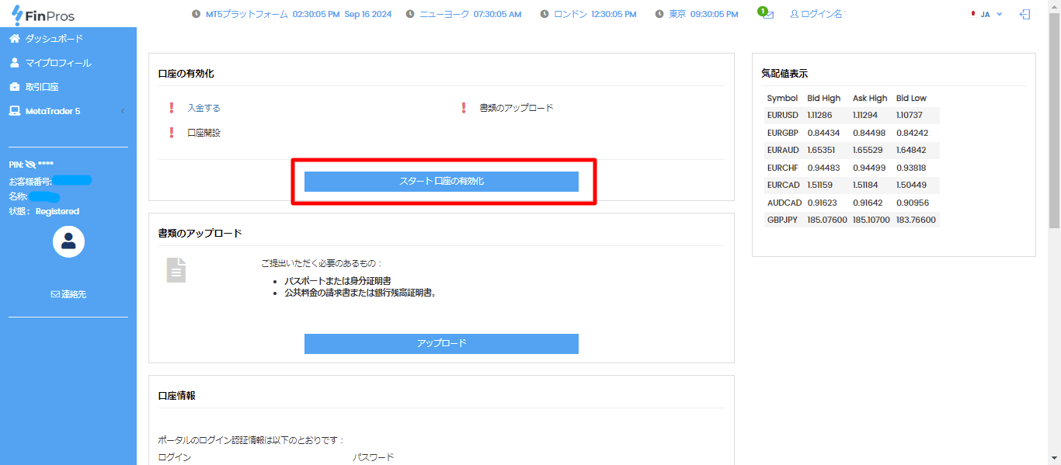Click the スタート口座の有効化 button
Screen dimensions: 1061x465
(x=441, y=181)
